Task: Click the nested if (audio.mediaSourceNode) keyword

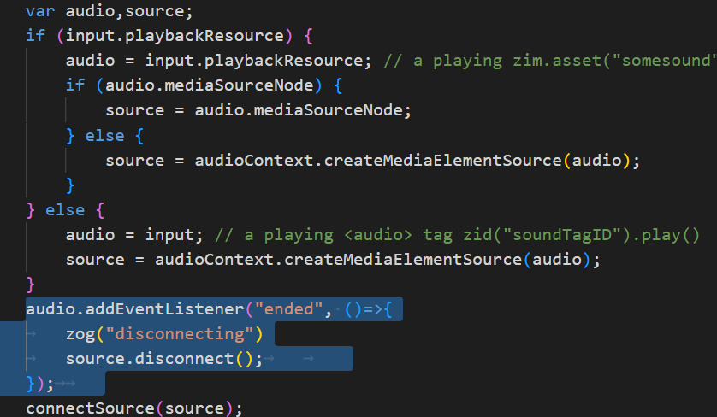Action: pos(75,85)
